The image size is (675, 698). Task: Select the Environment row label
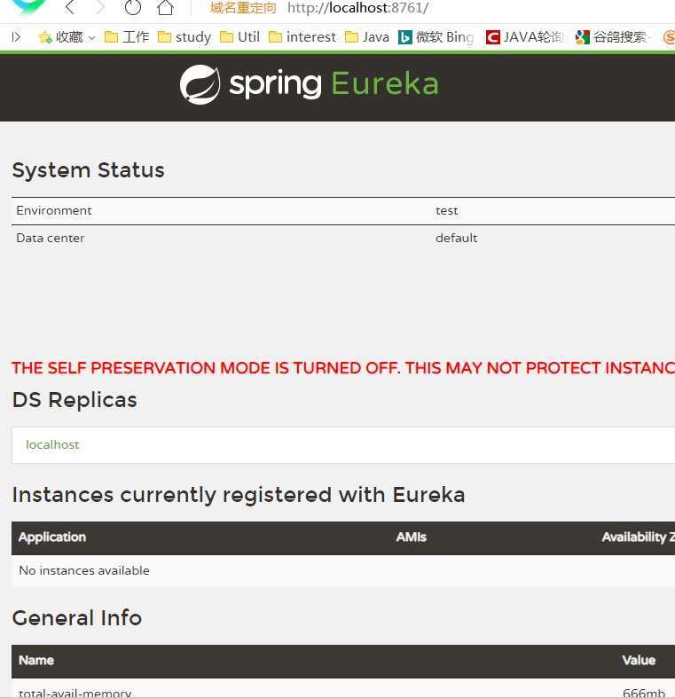54,210
